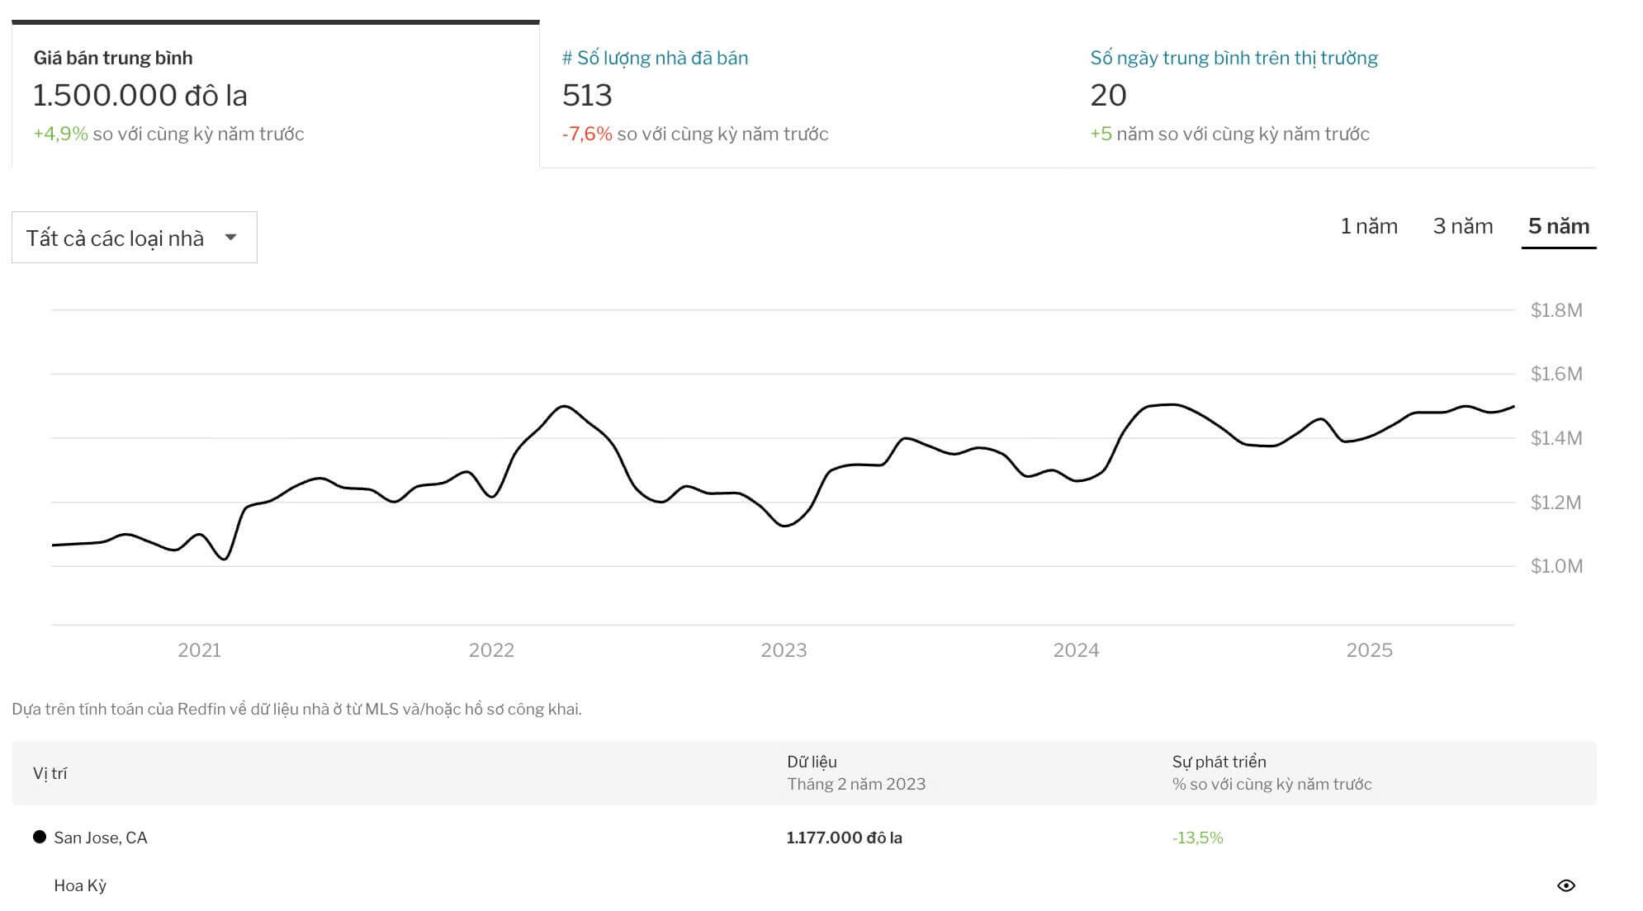
Task: Click the +4,9% year-over-year price change
Action: (x=60, y=134)
